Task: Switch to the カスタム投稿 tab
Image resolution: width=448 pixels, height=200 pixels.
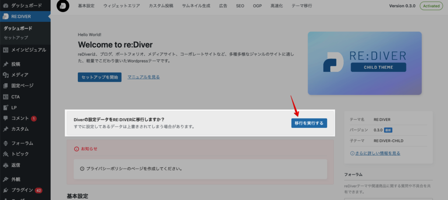Action: pyautogui.click(x=161, y=6)
